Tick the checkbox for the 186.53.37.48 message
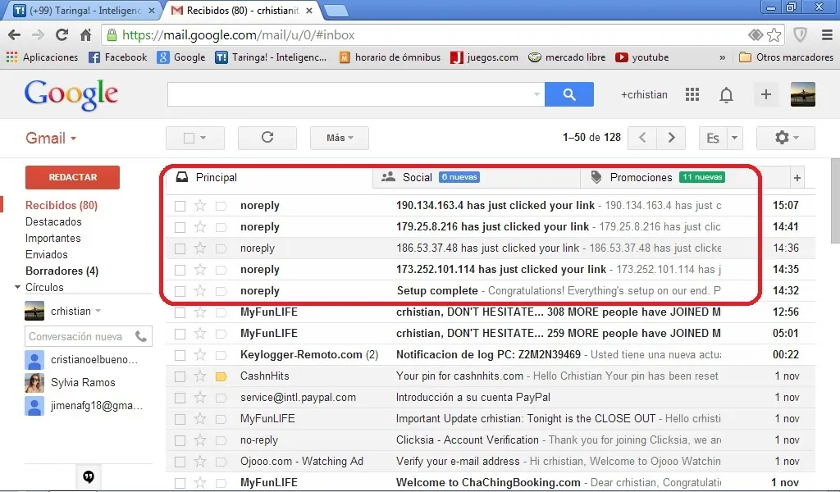 [x=180, y=248]
